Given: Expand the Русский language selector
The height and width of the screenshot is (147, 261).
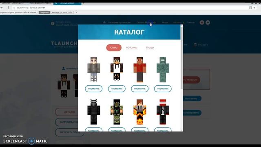Looking at the screenshot, I should coord(201,45).
